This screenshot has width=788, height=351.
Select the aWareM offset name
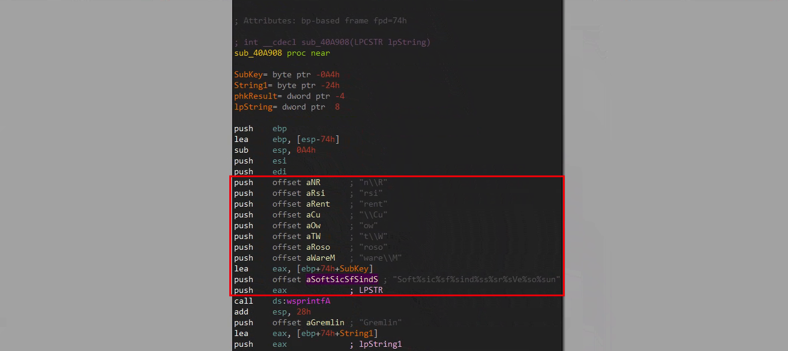pyautogui.click(x=320, y=258)
